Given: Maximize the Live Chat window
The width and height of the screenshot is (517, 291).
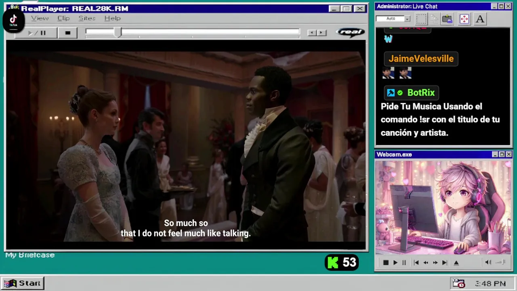Looking at the screenshot, I should [501, 6].
